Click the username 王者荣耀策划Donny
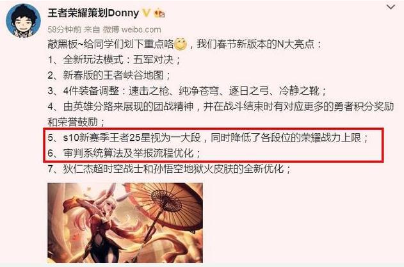 93,13
